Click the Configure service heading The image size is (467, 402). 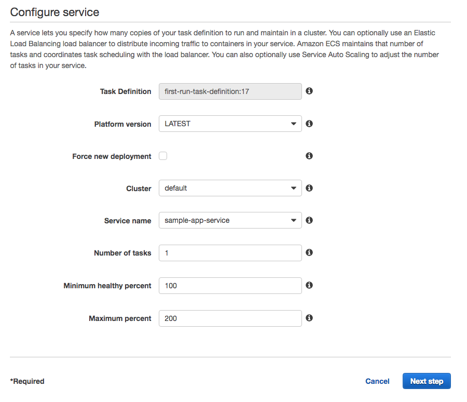pos(54,12)
